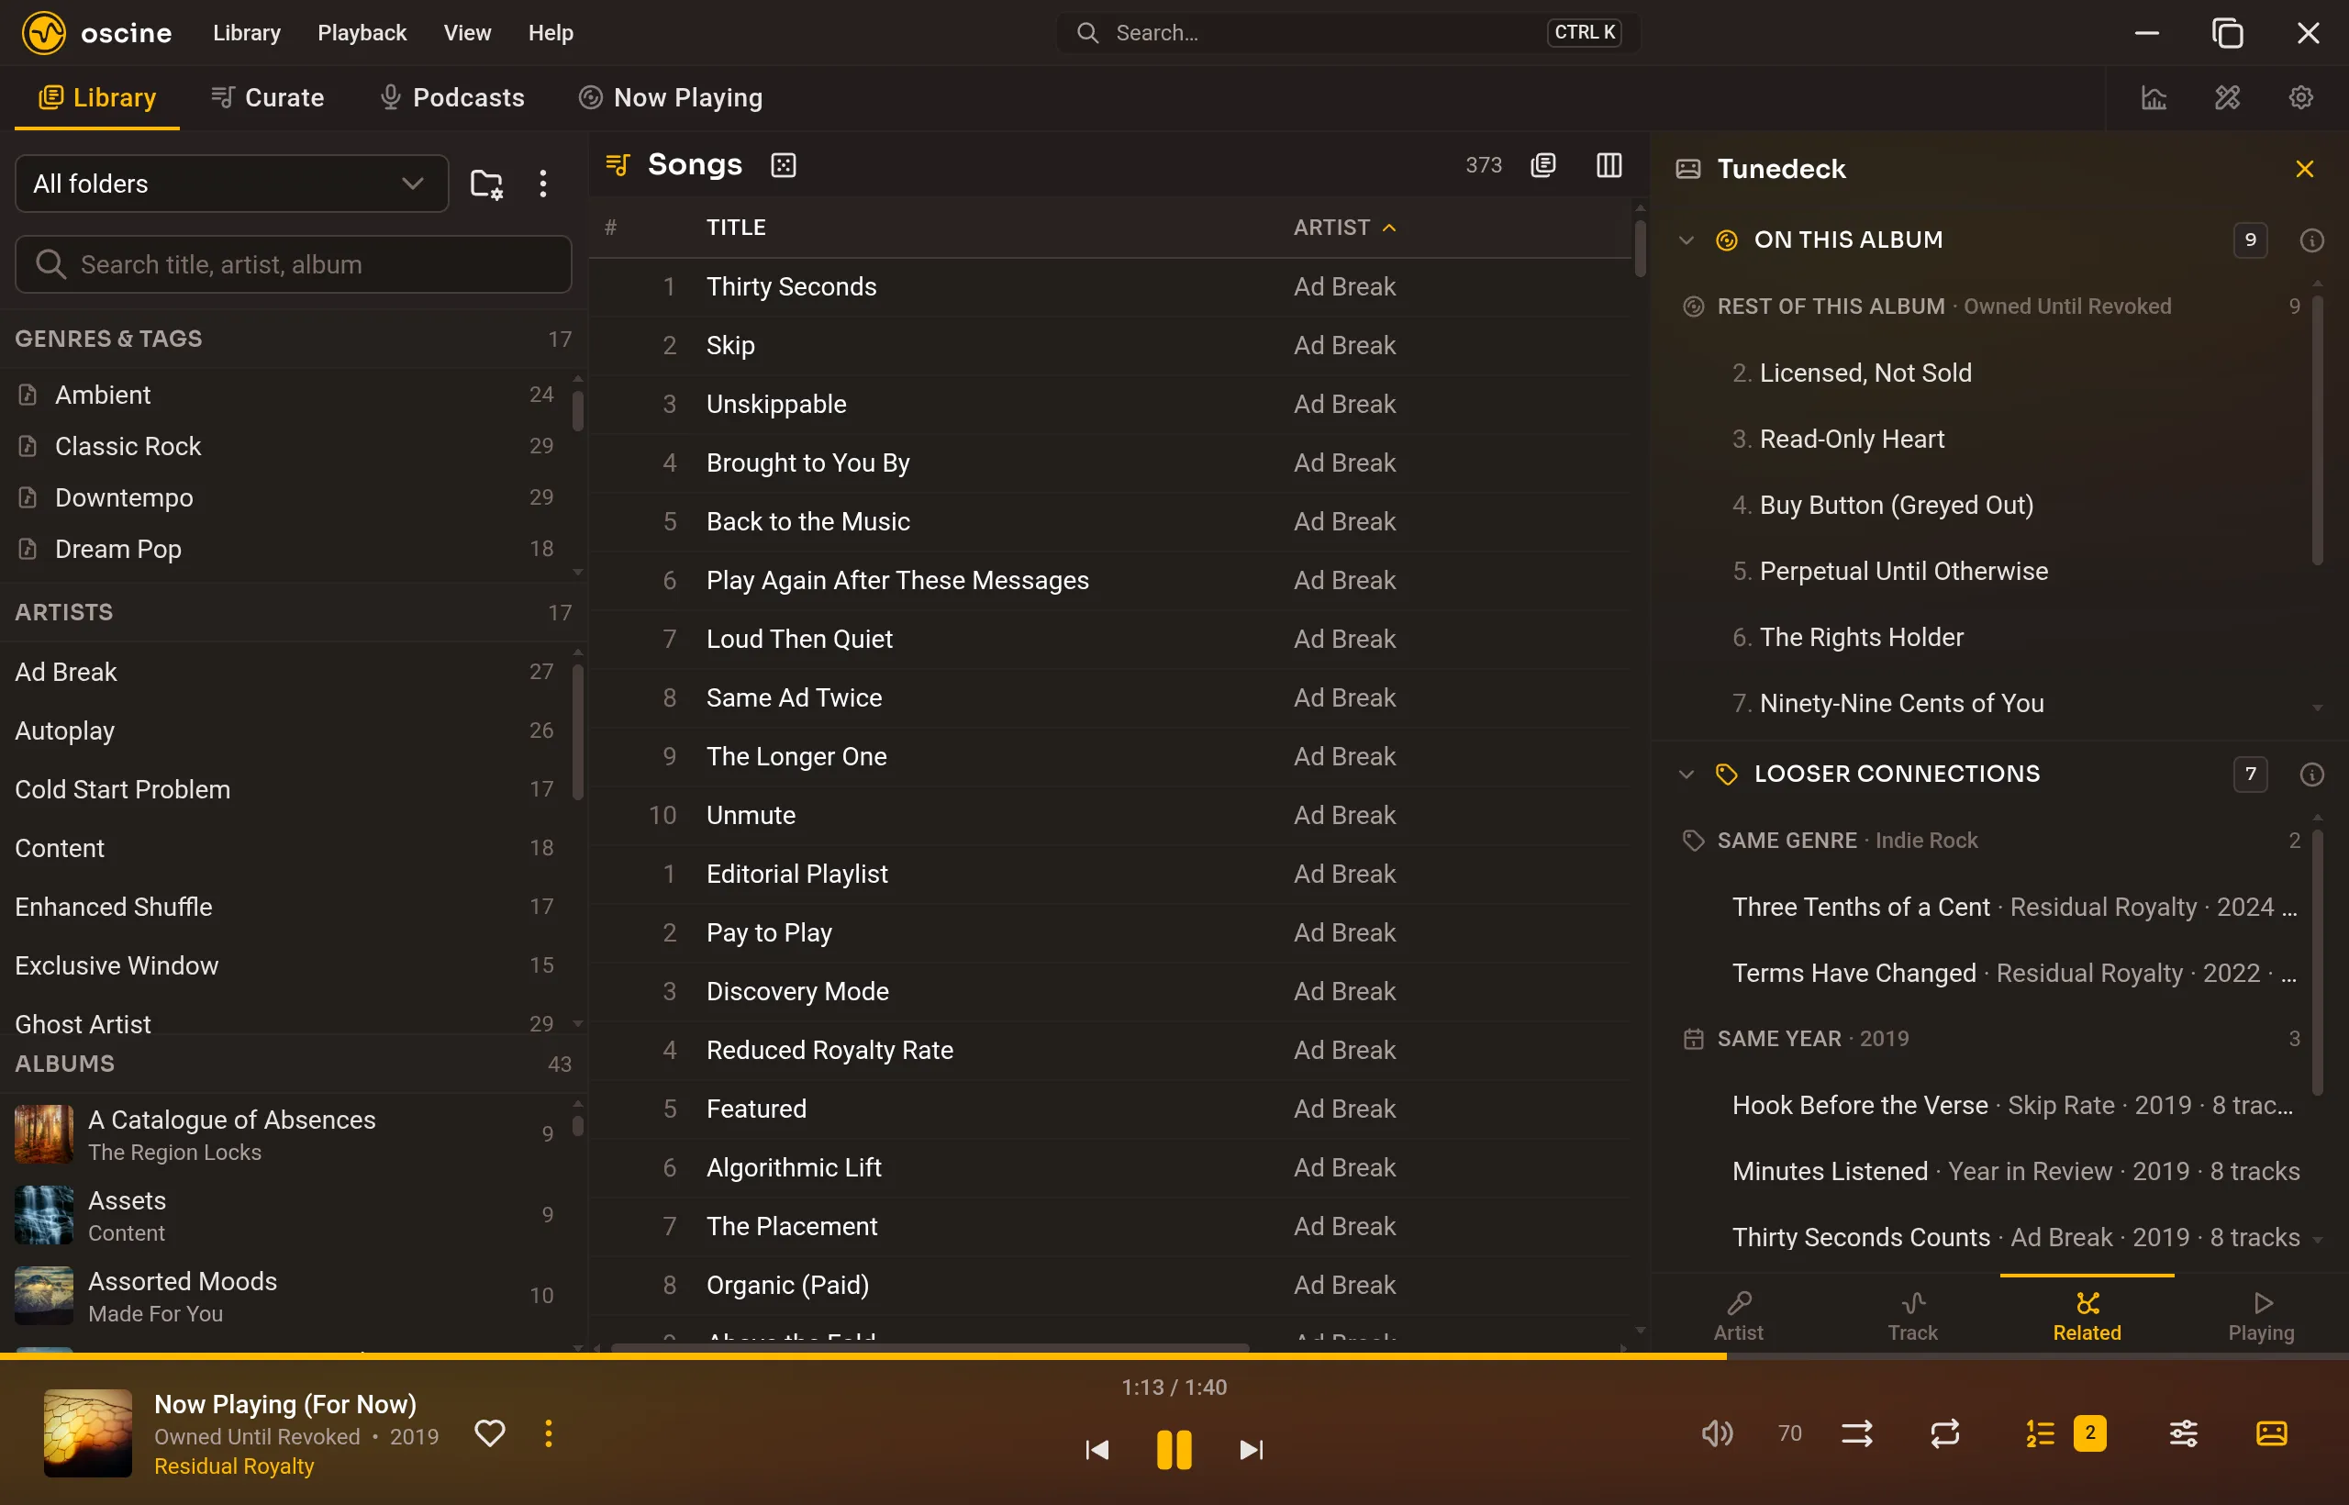This screenshot has height=1505, width=2349.
Task: Toggle shuffle order mode
Action: (1856, 1433)
